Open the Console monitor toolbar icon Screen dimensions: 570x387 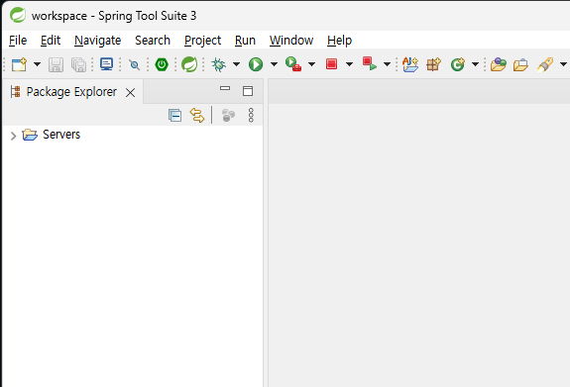click(x=106, y=64)
